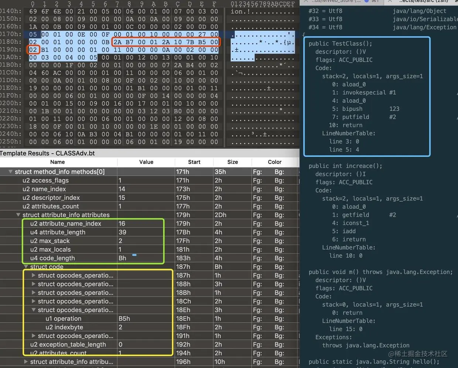Select the u2 name_index row
458x368 pixels.
coord(149,189)
